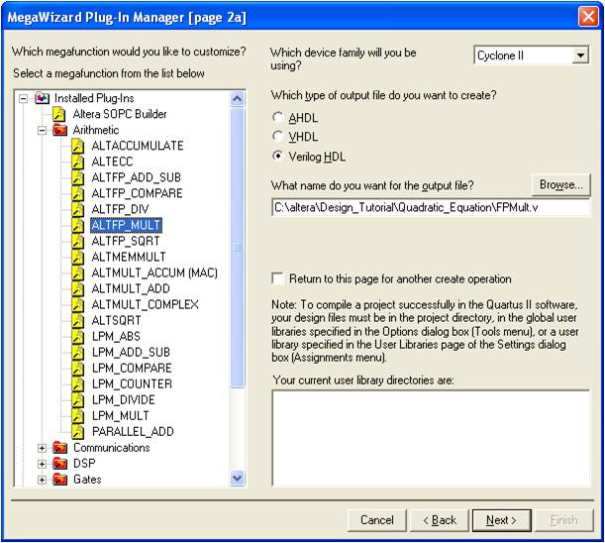The height and width of the screenshot is (543, 605).
Task: Click the ALTFP_DIV megafunction icon
Action: pos(77,209)
